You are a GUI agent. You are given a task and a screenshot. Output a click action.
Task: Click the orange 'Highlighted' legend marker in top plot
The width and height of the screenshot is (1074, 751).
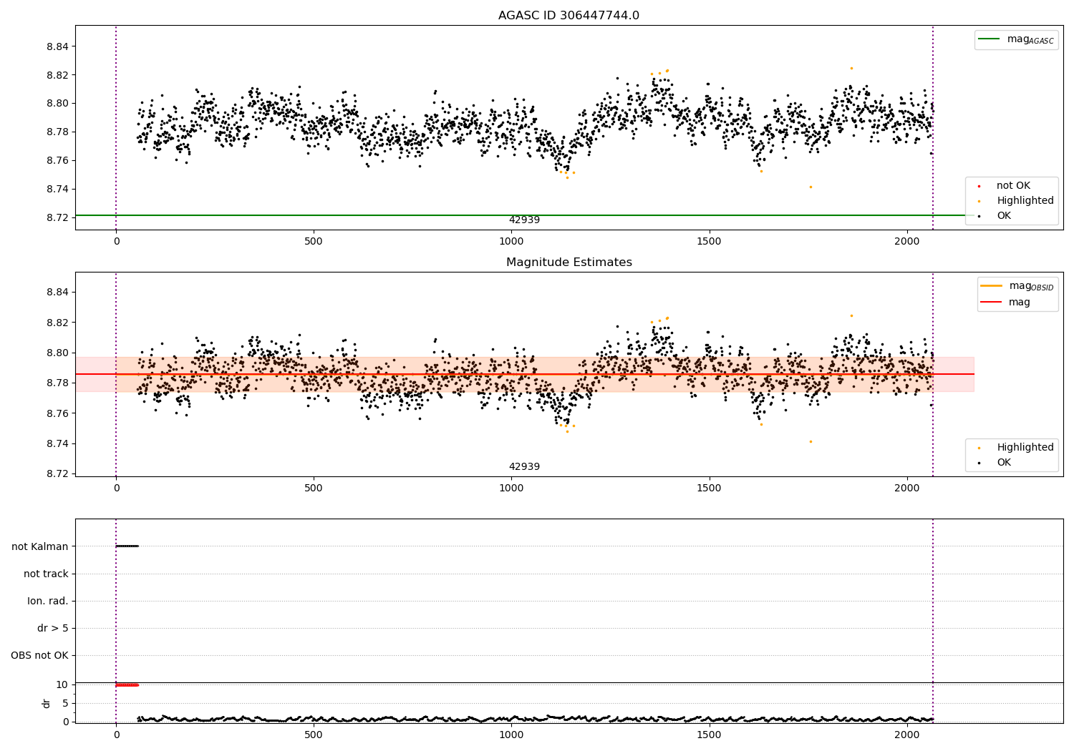[979, 202]
